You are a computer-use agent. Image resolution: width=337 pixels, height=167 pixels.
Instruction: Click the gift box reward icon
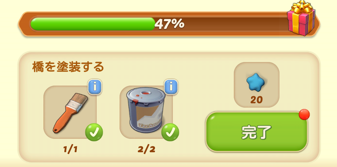tap(301, 18)
